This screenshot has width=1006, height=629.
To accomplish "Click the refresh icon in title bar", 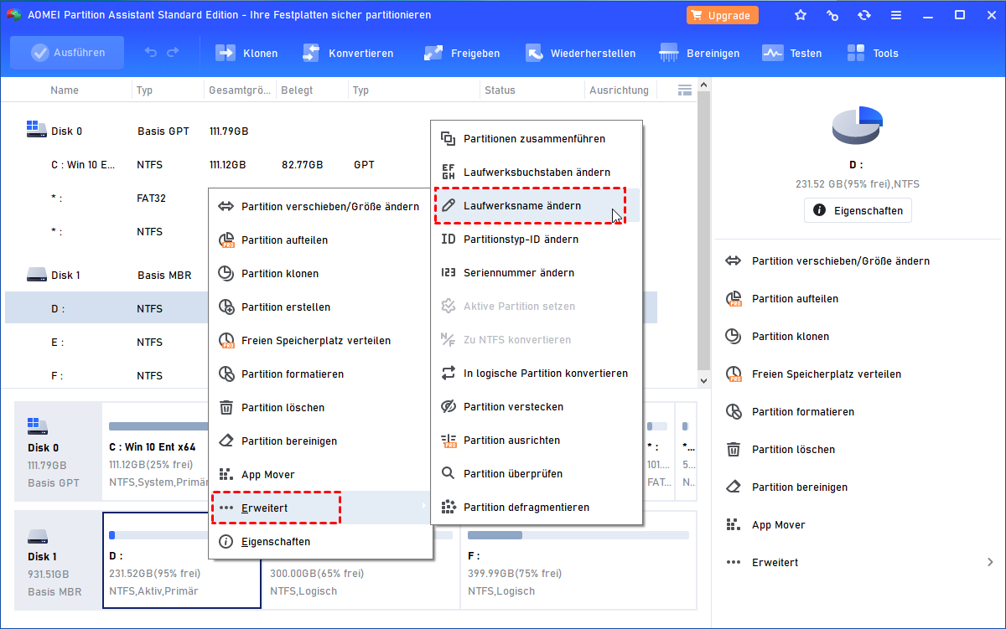I will (x=864, y=15).
